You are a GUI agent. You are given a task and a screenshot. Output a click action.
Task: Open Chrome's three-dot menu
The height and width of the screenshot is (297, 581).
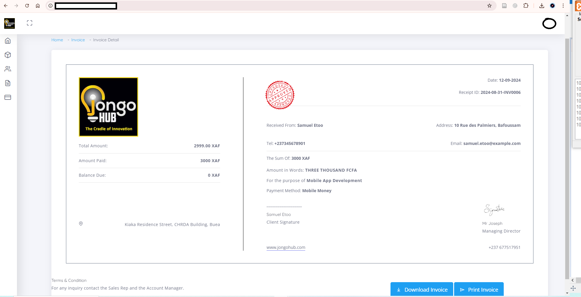pyautogui.click(x=563, y=6)
